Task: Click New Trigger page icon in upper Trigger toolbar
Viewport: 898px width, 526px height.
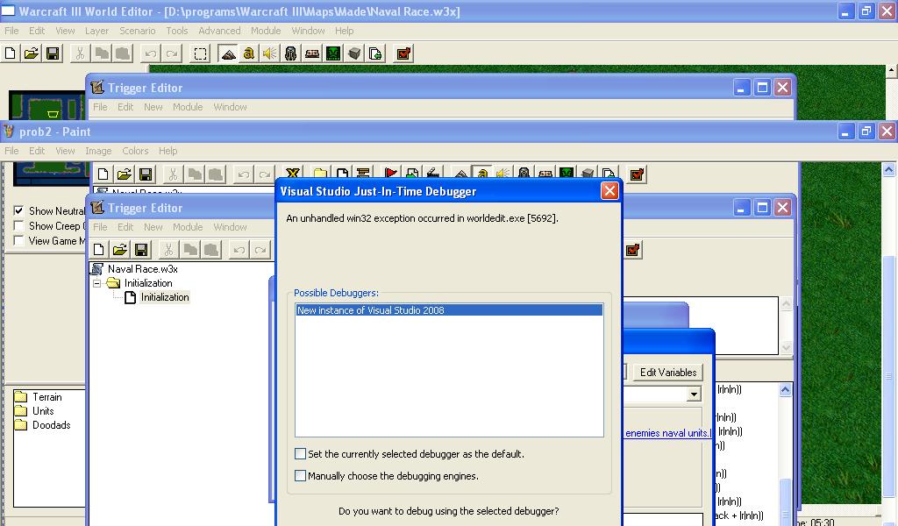Action: (x=342, y=174)
